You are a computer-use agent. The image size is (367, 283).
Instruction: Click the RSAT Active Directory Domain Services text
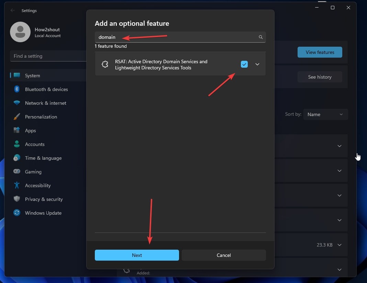(x=161, y=65)
